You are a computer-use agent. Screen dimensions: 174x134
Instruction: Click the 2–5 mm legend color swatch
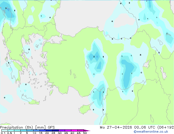coord(24,130)
